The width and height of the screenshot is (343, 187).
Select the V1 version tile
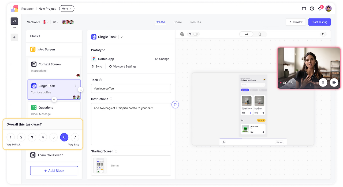(14, 21)
